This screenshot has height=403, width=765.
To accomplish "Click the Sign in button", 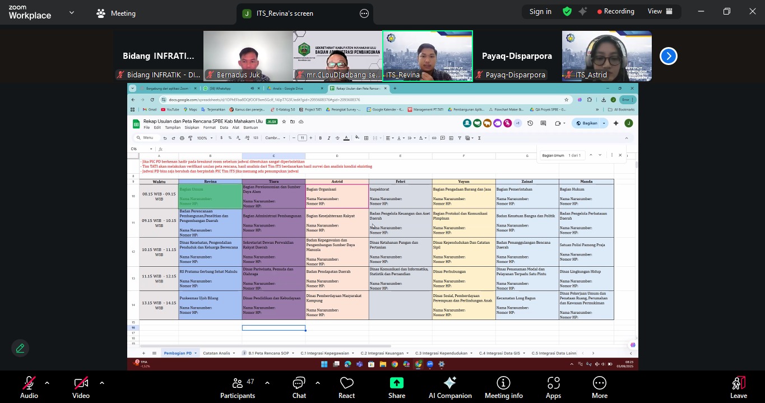I will click(540, 11).
